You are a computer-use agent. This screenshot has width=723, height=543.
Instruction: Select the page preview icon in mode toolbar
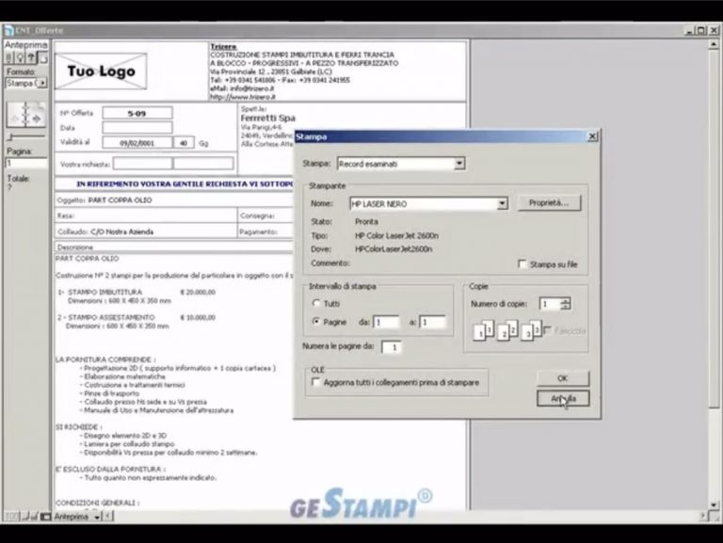(x=42, y=58)
